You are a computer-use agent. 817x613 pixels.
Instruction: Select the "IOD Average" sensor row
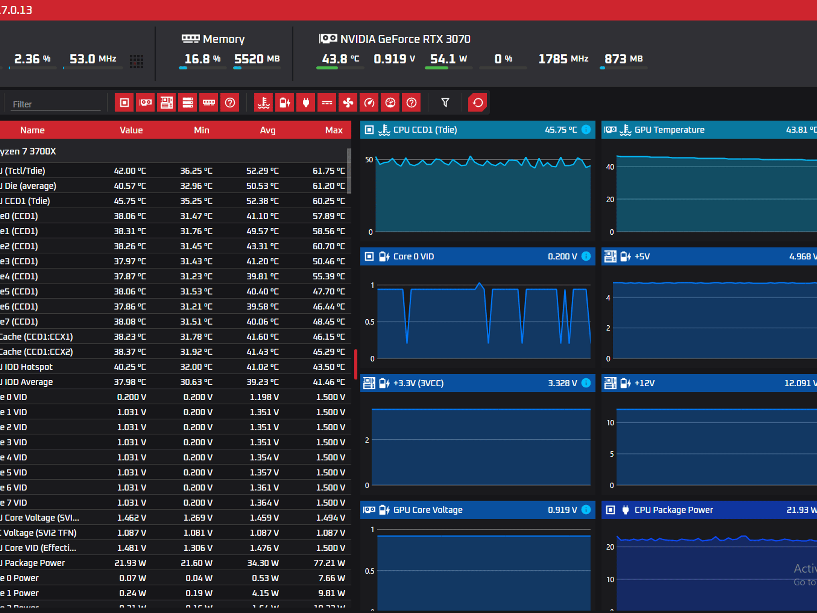(x=176, y=382)
